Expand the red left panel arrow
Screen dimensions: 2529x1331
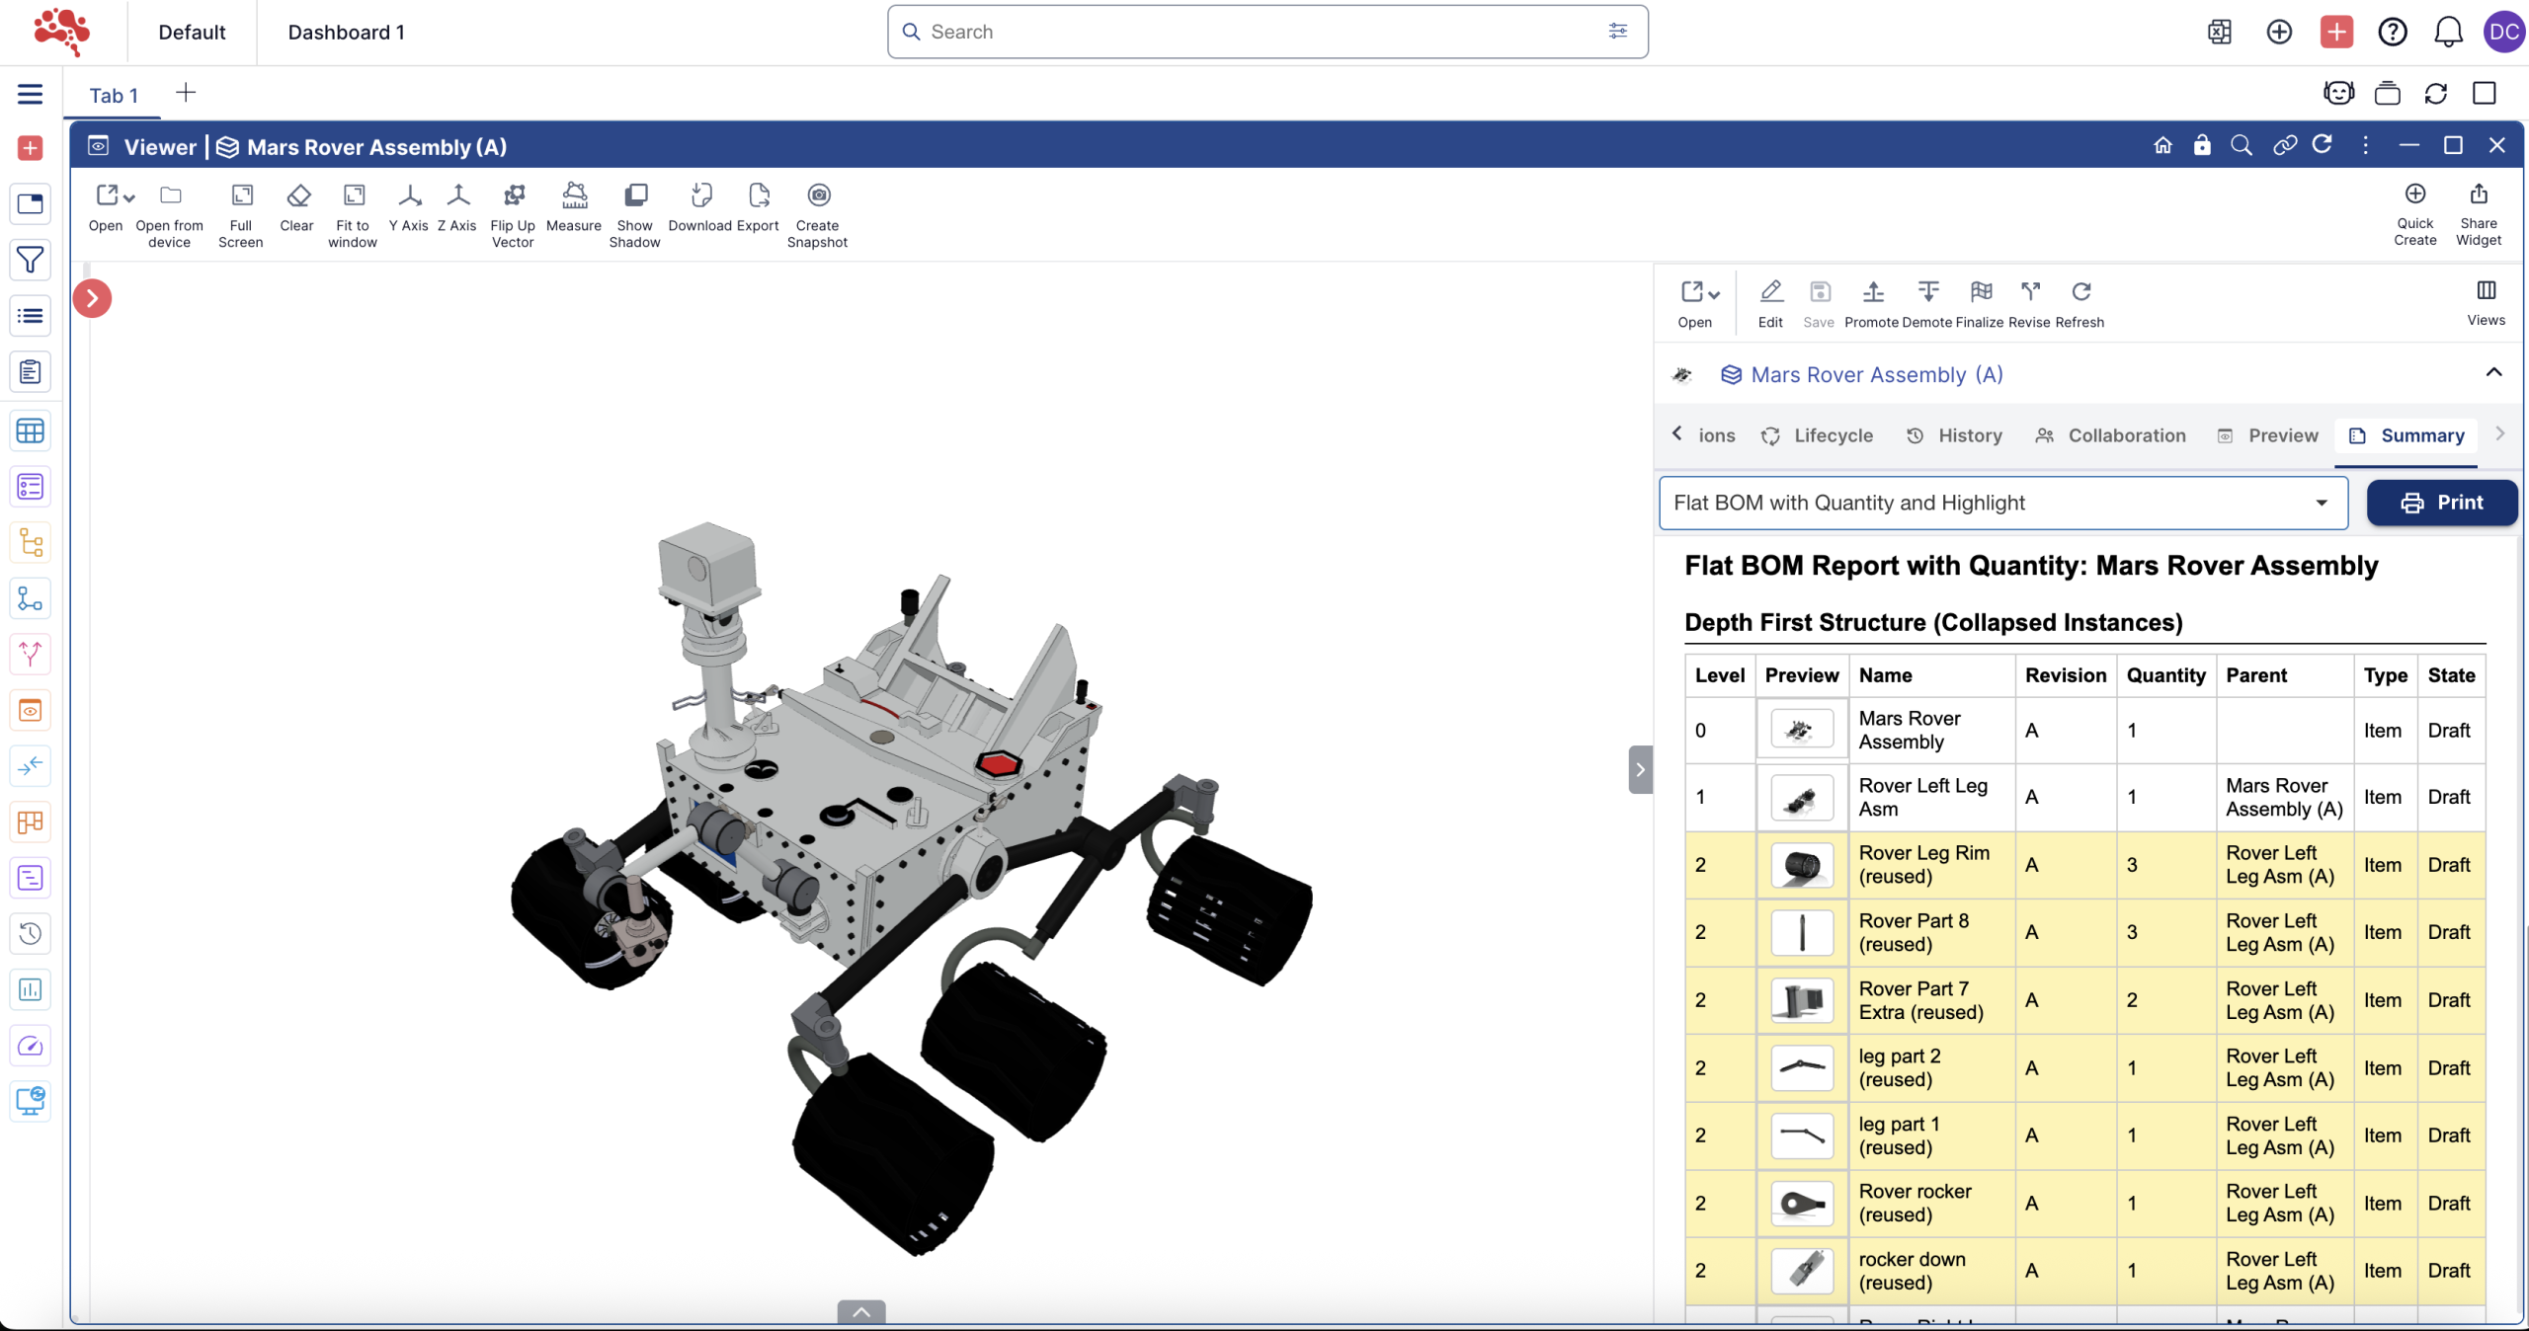pos(92,298)
